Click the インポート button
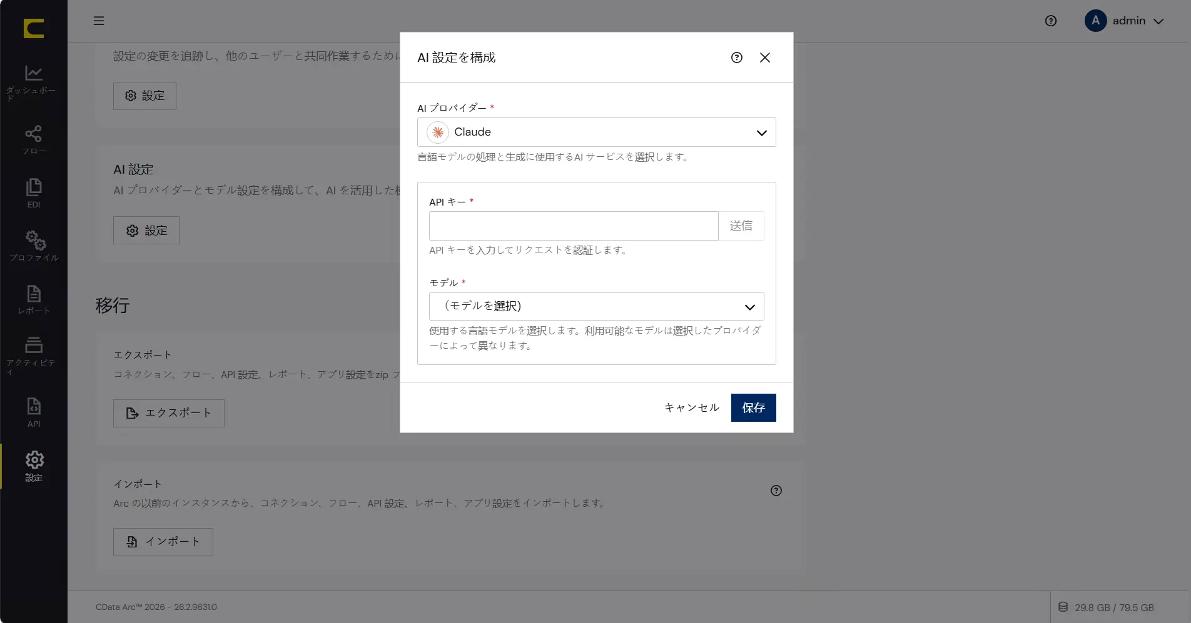1191x623 pixels. (x=163, y=542)
